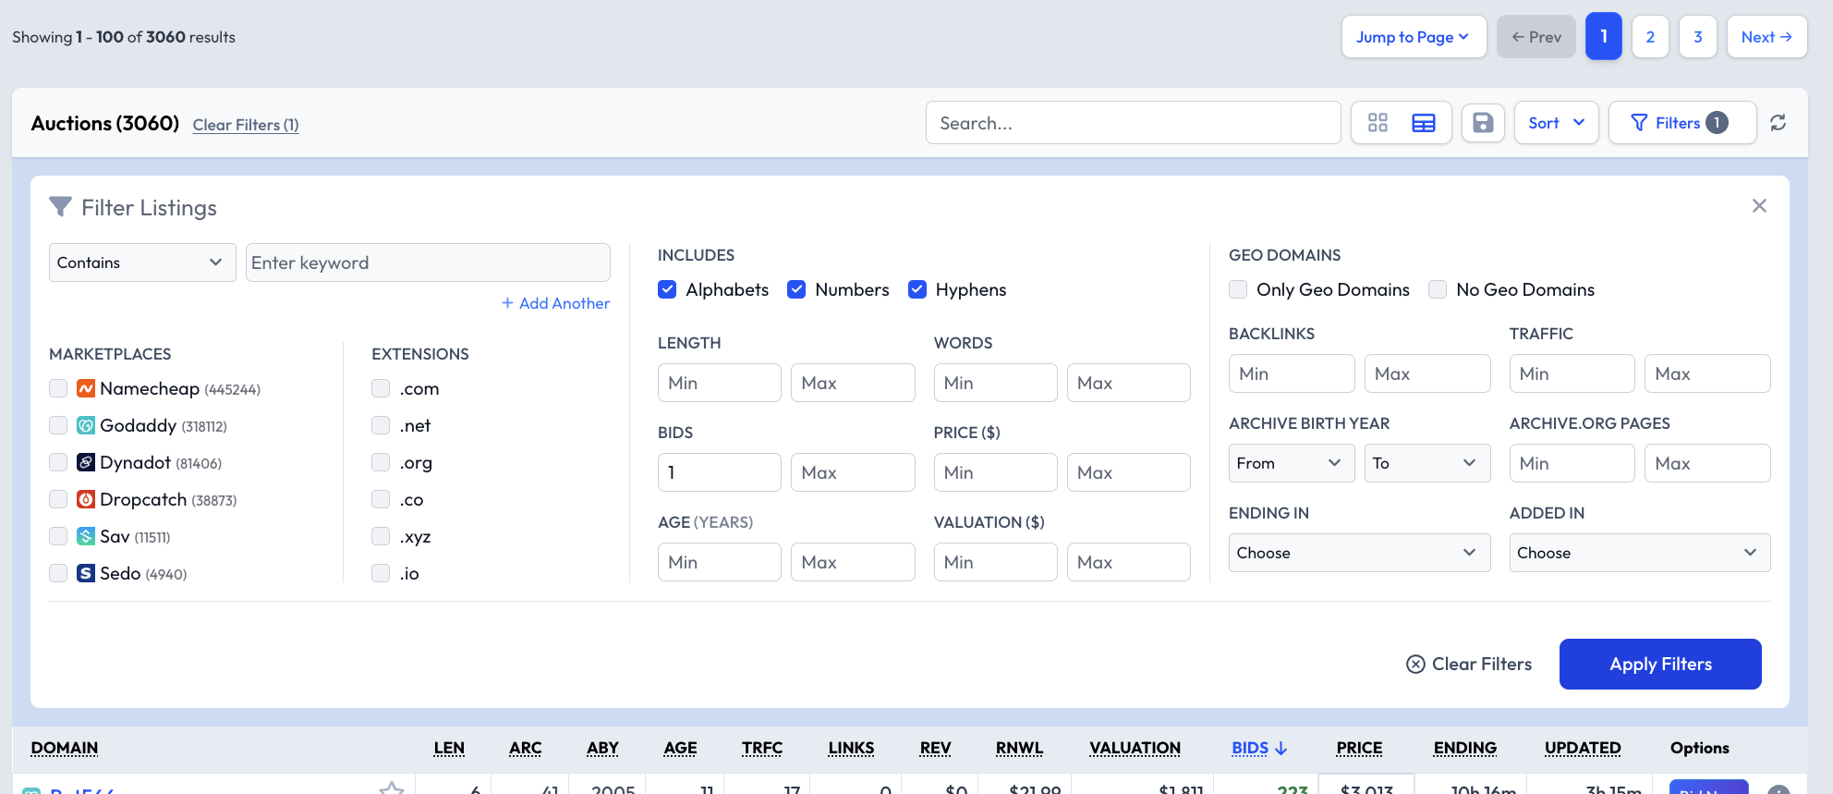Enable the Dynadot marketplace checkbox
The image size is (1833, 794).
coord(58,462)
